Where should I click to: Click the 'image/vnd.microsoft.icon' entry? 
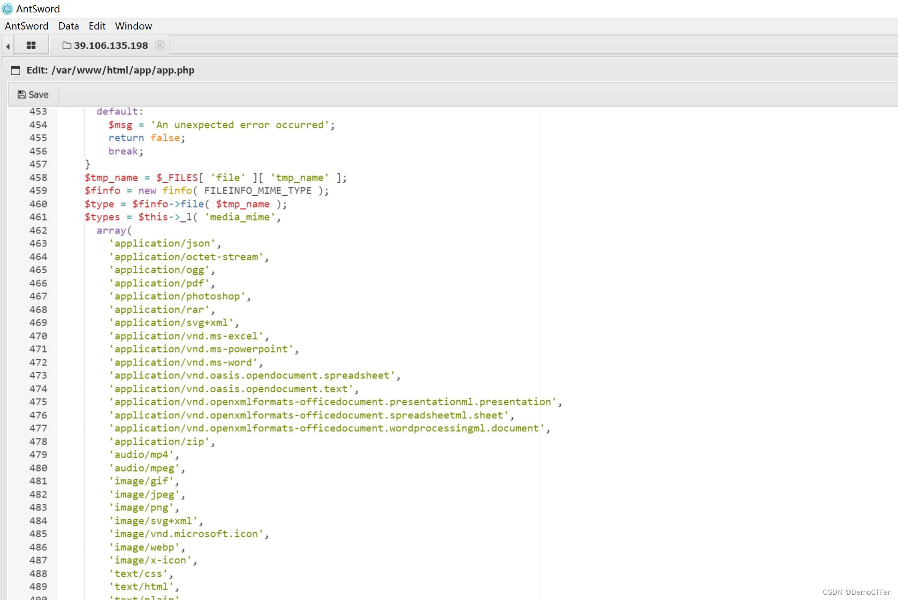coord(186,534)
